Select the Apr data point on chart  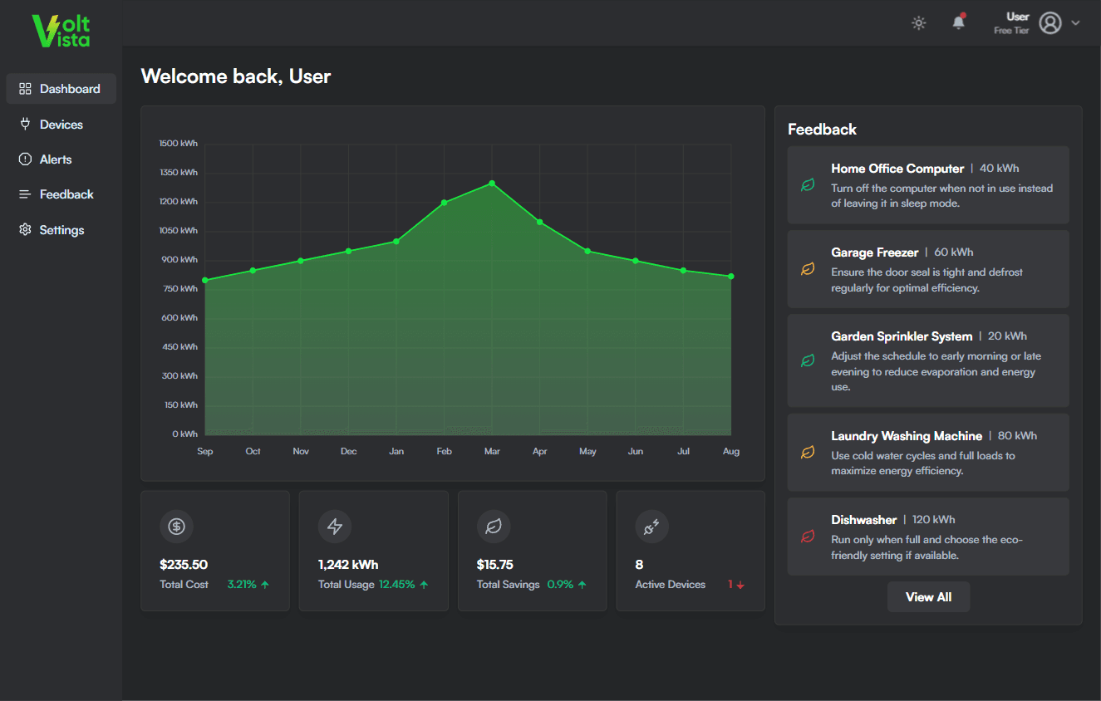point(540,222)
